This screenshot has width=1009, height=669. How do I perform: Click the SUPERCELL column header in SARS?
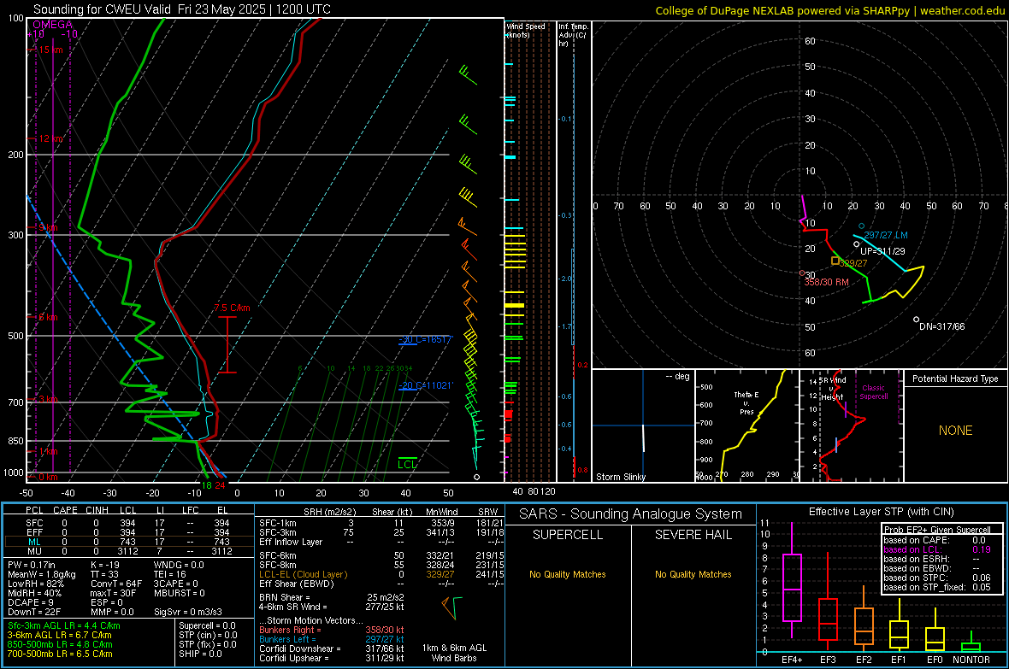568,535
